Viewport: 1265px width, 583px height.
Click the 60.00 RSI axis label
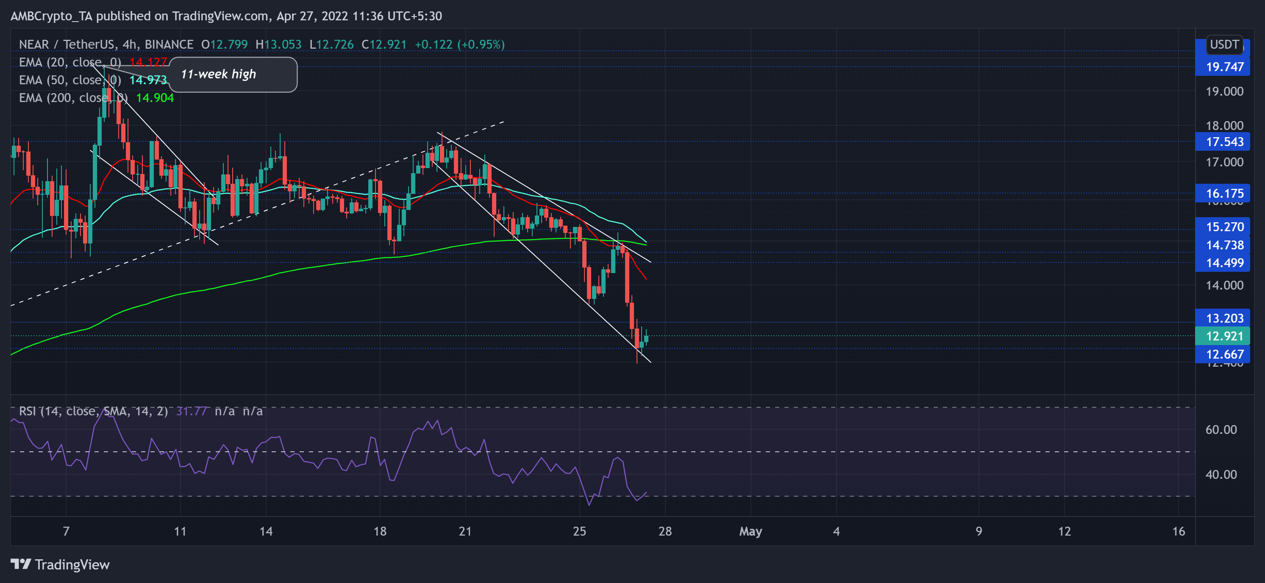pos(1221,430)
